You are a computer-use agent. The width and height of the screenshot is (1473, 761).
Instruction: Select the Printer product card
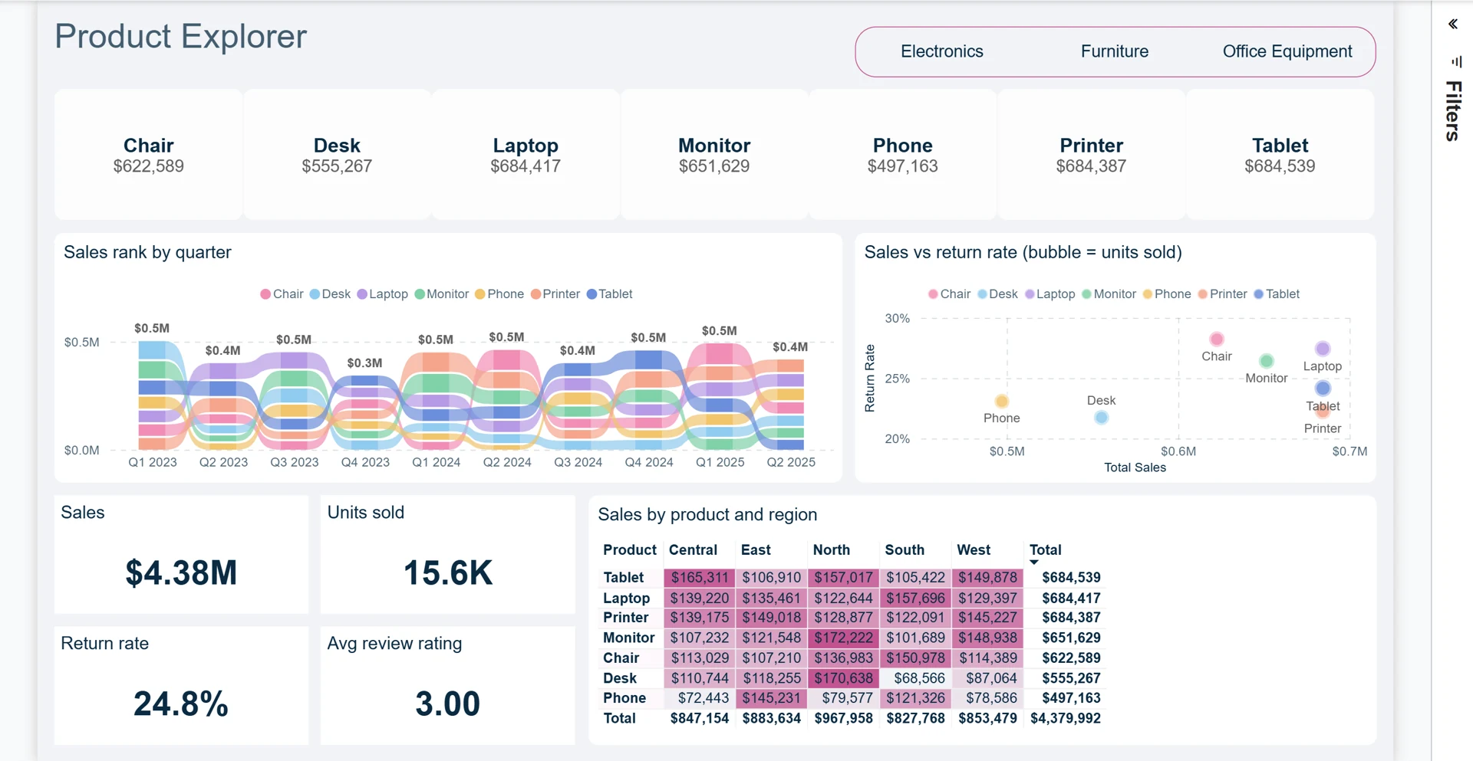[x=1091, y=155]
